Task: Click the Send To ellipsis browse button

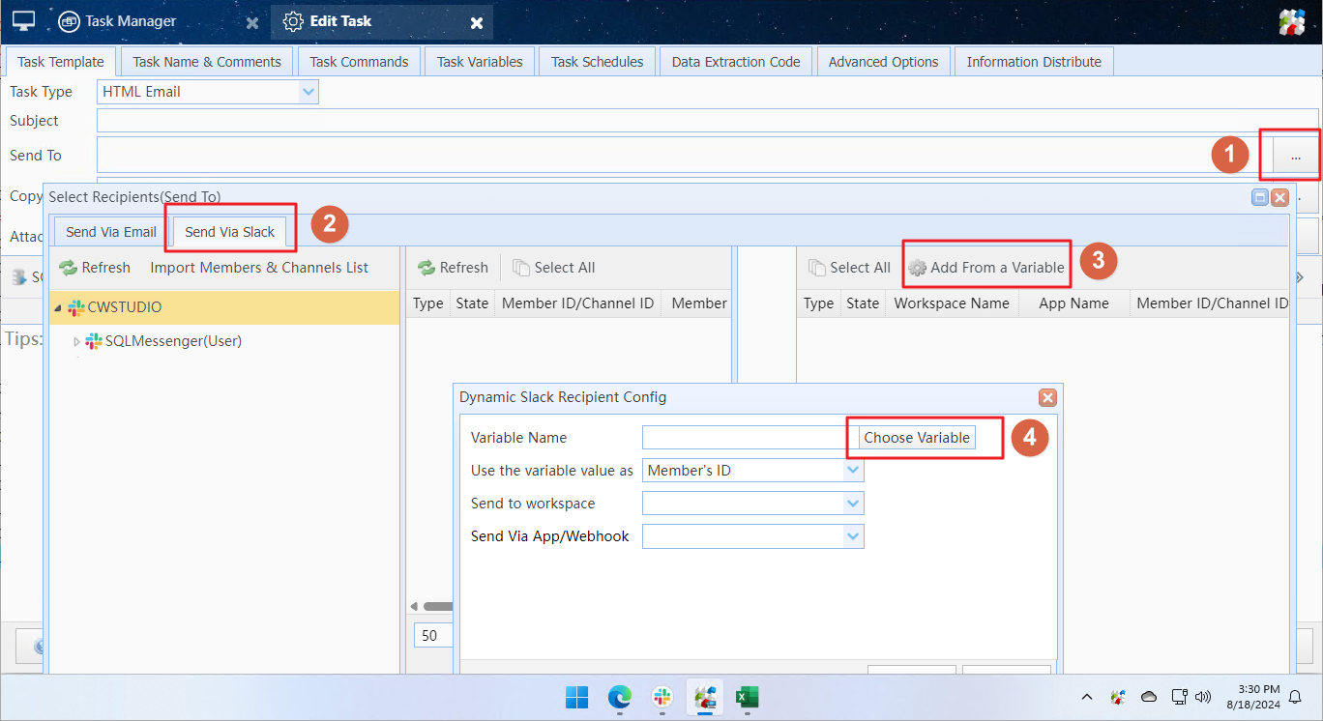Action: [1295, 156]
